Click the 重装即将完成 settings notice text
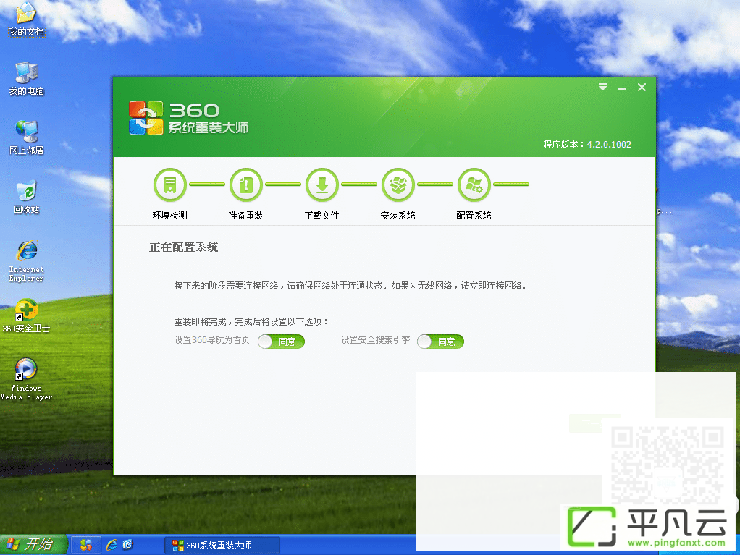This screenshot has width=740, height=555. (251, 321)
